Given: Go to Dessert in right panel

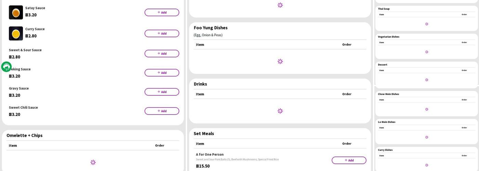Looking at the screenshot, I should [x=383, y=65].
